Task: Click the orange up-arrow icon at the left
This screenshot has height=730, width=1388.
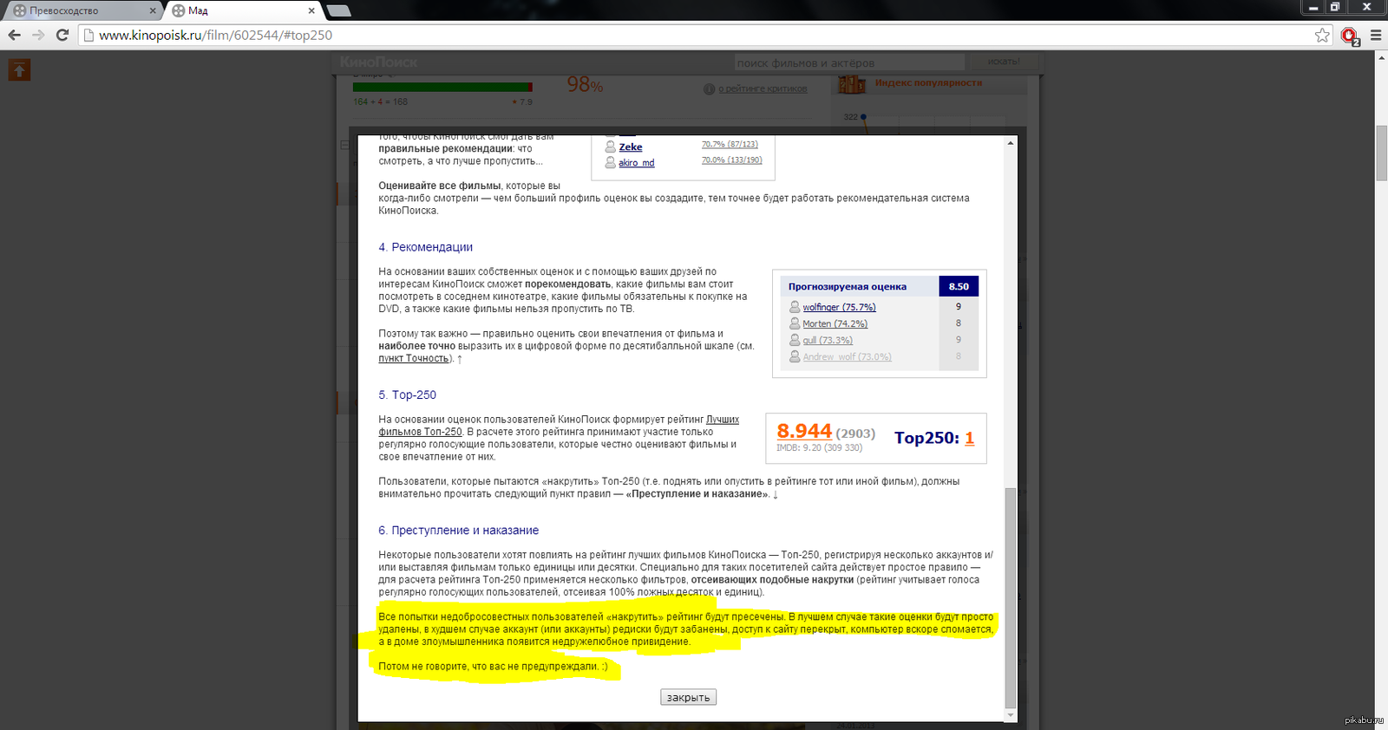Action: (x=19, y=69)
